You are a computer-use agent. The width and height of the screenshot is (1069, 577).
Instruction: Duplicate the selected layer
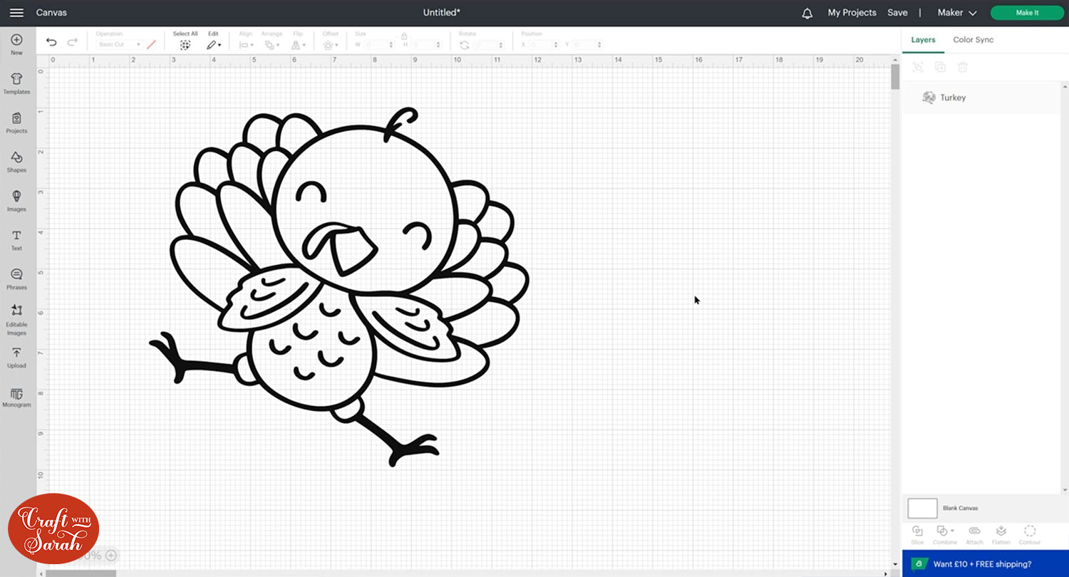tap(940, 67)
